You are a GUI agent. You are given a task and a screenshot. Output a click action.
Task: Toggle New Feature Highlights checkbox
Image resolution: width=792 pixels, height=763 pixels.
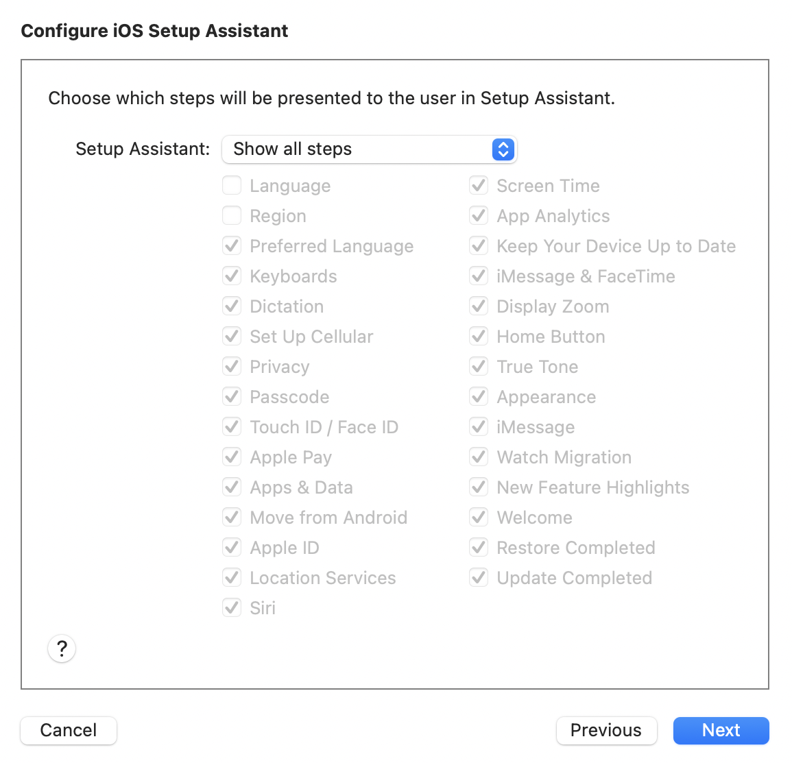pyautogui.click(x=479, y=487)
